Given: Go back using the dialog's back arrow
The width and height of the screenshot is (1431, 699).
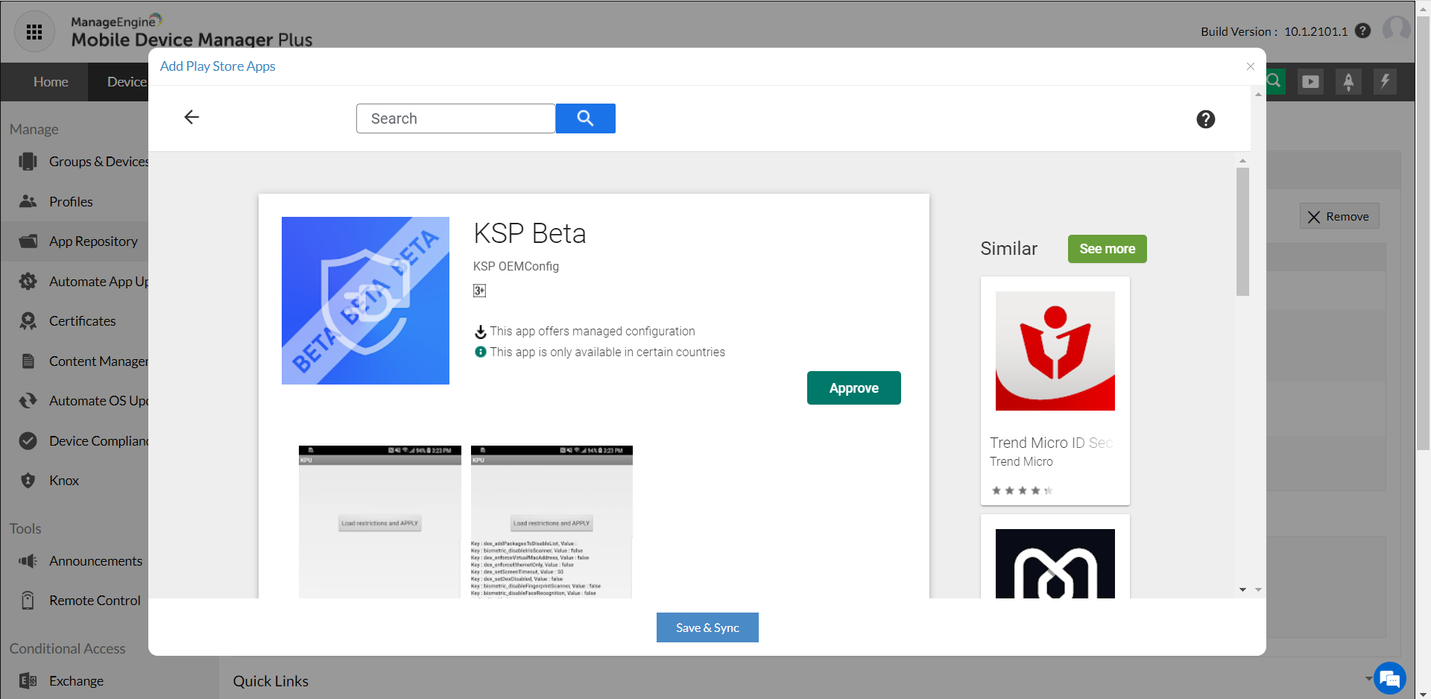Looking at the screenshot, I should [192, 117].
